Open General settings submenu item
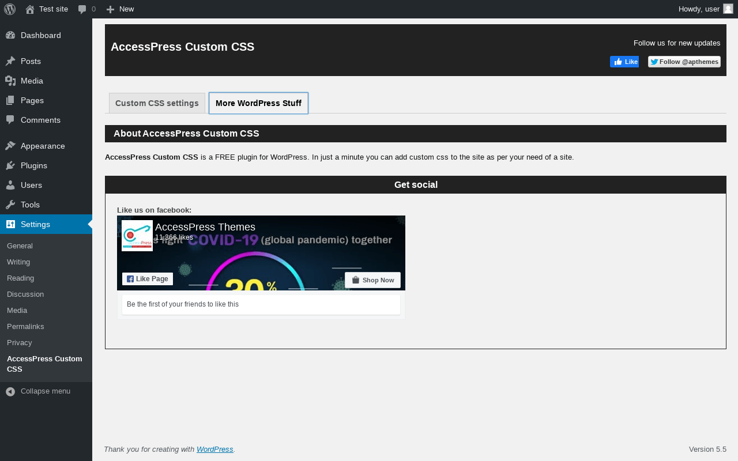This screenshot has width=738, height=461. [20, 245]
